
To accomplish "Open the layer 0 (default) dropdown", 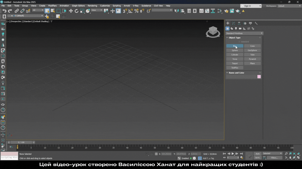I will (25, 16).
